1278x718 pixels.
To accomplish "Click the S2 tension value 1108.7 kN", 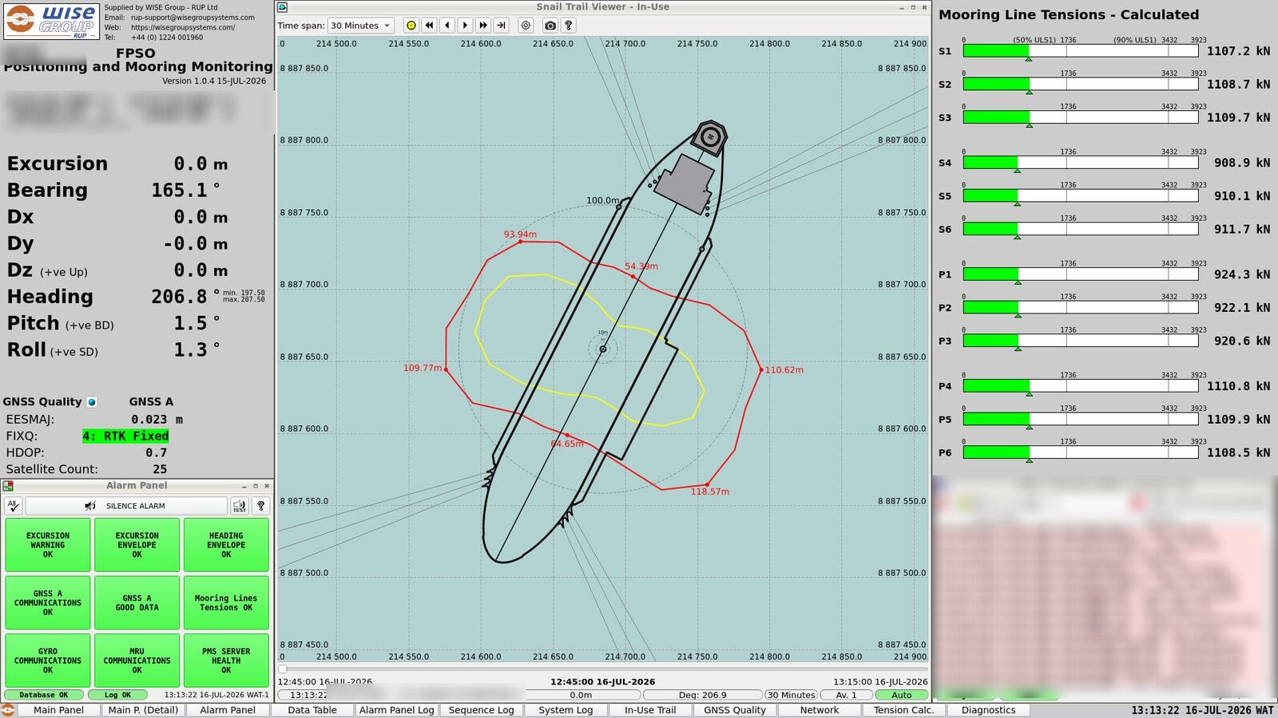I will (x=1238, y=85).
